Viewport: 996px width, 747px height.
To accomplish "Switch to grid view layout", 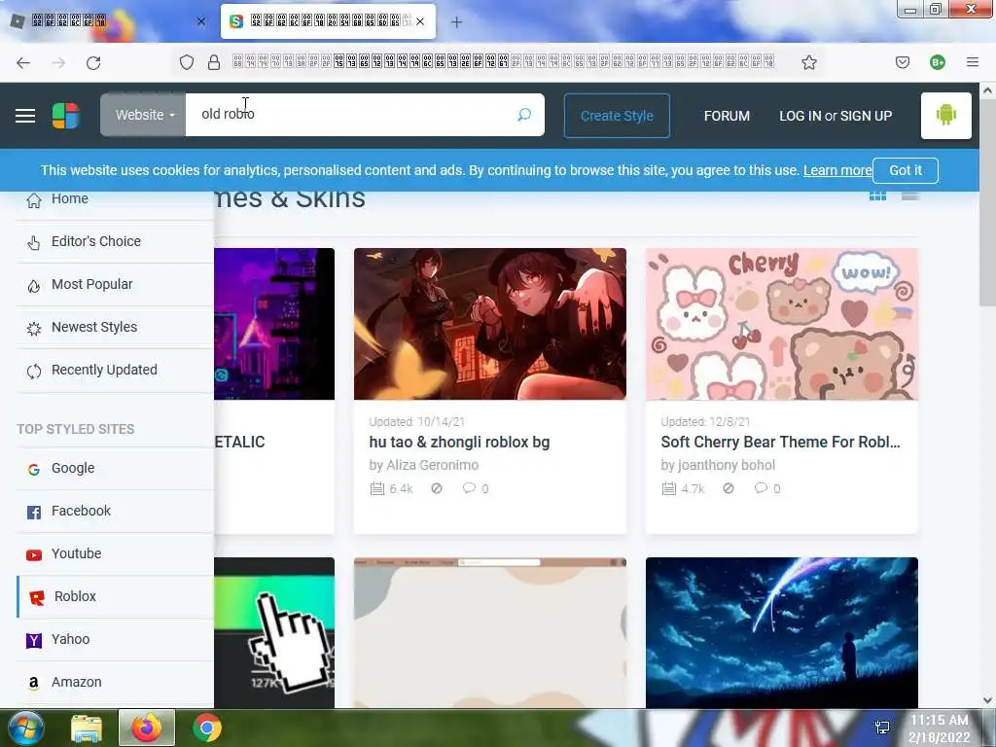I will 877,196.
